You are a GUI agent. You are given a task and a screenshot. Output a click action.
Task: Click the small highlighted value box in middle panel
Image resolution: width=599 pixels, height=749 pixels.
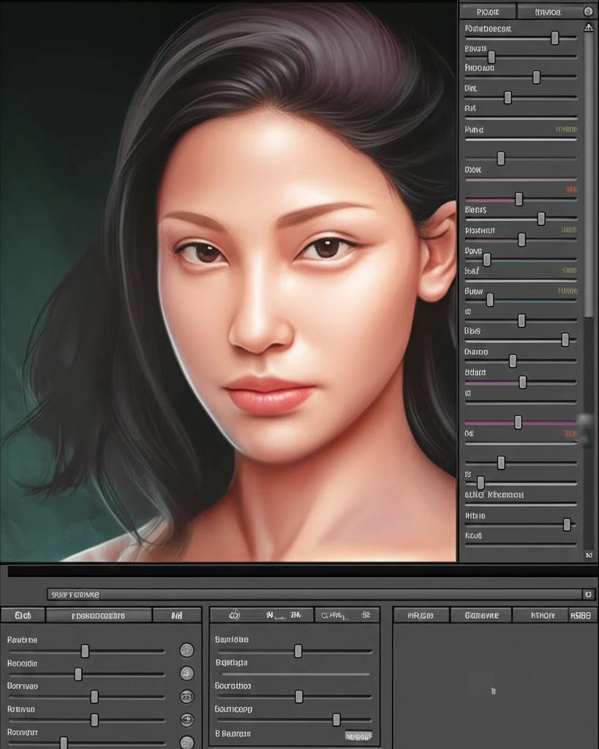pyautogui.click(x=358, y=736)
